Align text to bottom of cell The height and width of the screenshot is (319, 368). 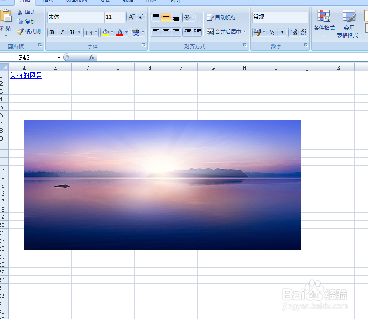click(x=176, y=17)
